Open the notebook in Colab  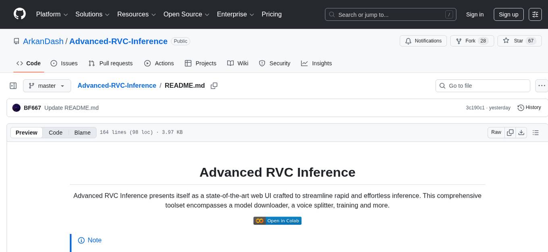point(277,221)
